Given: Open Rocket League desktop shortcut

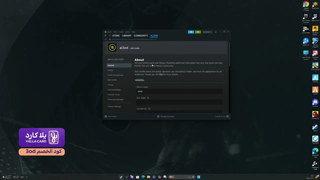Looking at the screenshot, I should pos(315,43).
